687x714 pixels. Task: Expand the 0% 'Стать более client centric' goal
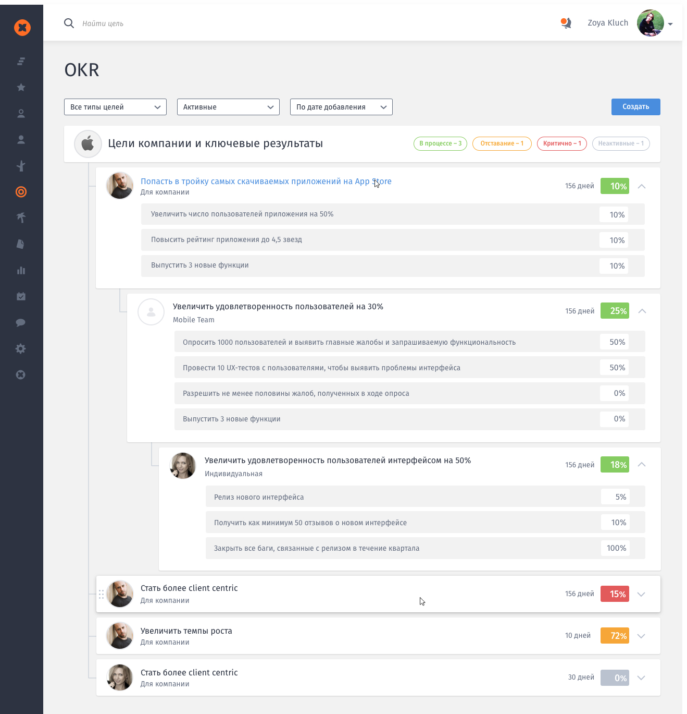pyautogui.click(x=642, y=678)
